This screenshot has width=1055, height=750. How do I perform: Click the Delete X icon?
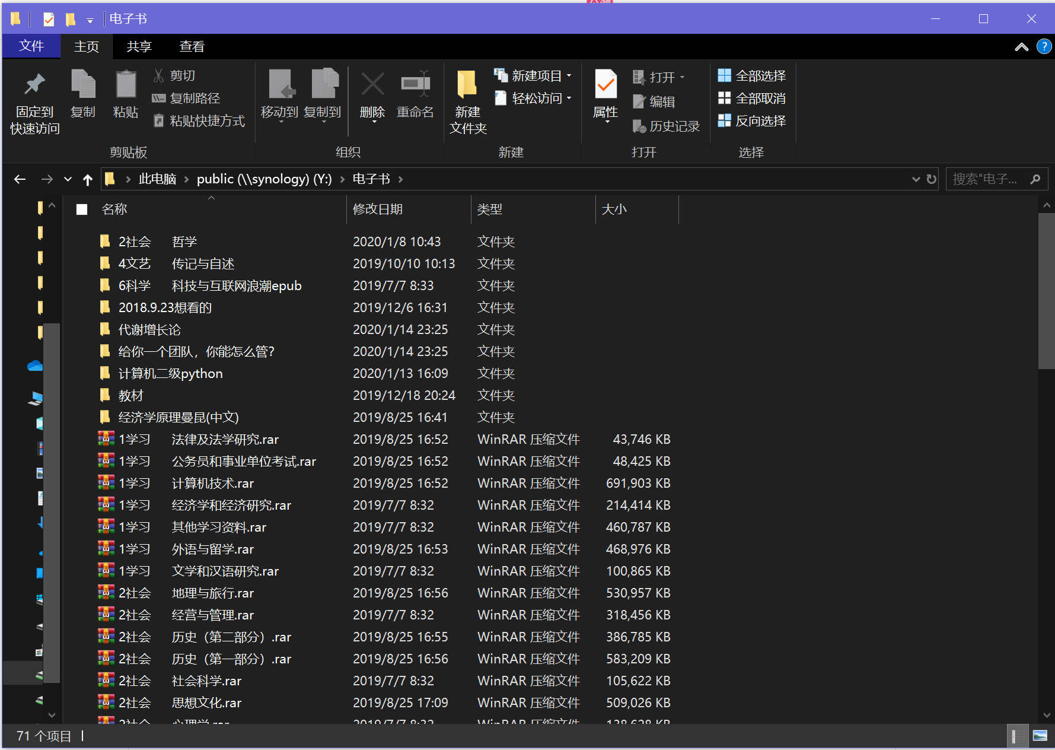pyautogui.click(x=372, y=84)
